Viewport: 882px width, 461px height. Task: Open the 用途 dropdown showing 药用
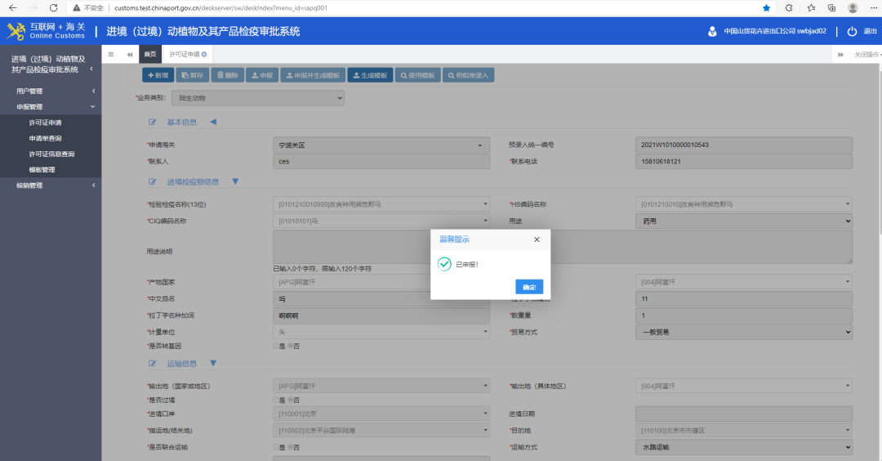tap(744, 222)
